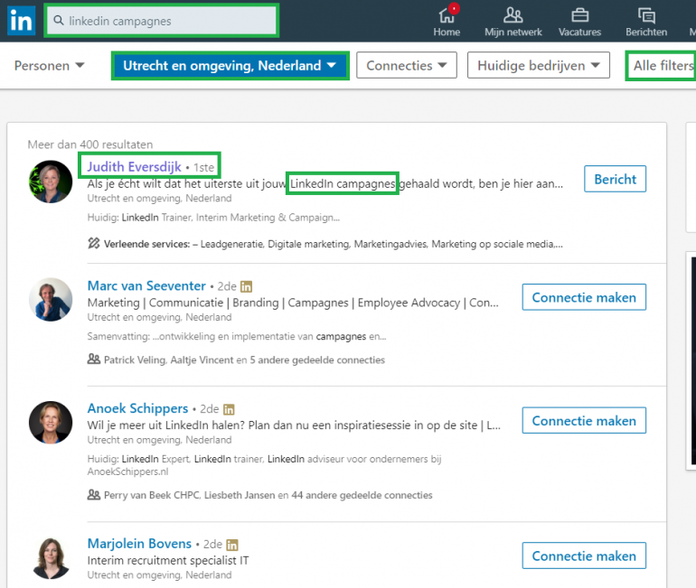Open Home via house icon
This screenshot has width=696, height=588.
(x=447, y=16)
